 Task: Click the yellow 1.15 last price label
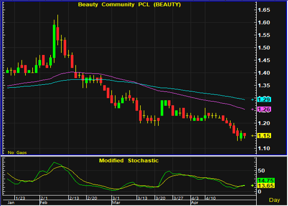tap(264, 136)
